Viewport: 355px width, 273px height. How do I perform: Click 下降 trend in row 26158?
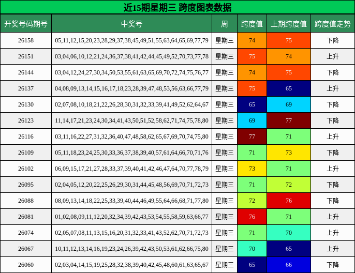[x=333, y=40]
